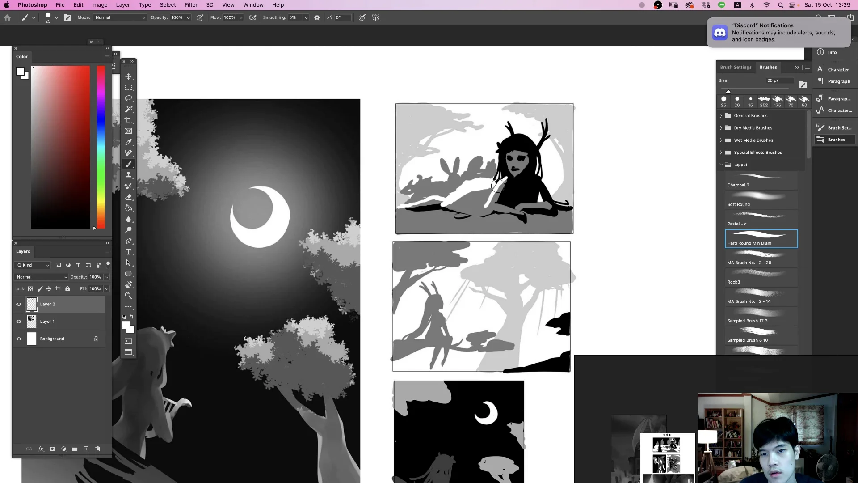Open the Filter menu
Image resolution: width=858 pixels, height=483 pixels.
(191, 5)
